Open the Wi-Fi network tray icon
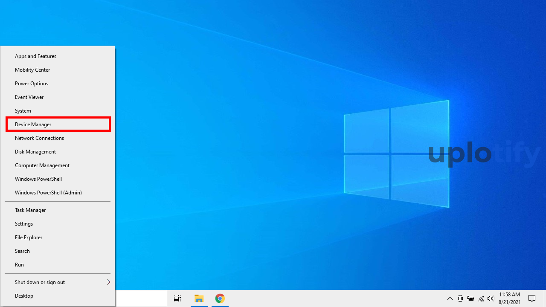 481,298
